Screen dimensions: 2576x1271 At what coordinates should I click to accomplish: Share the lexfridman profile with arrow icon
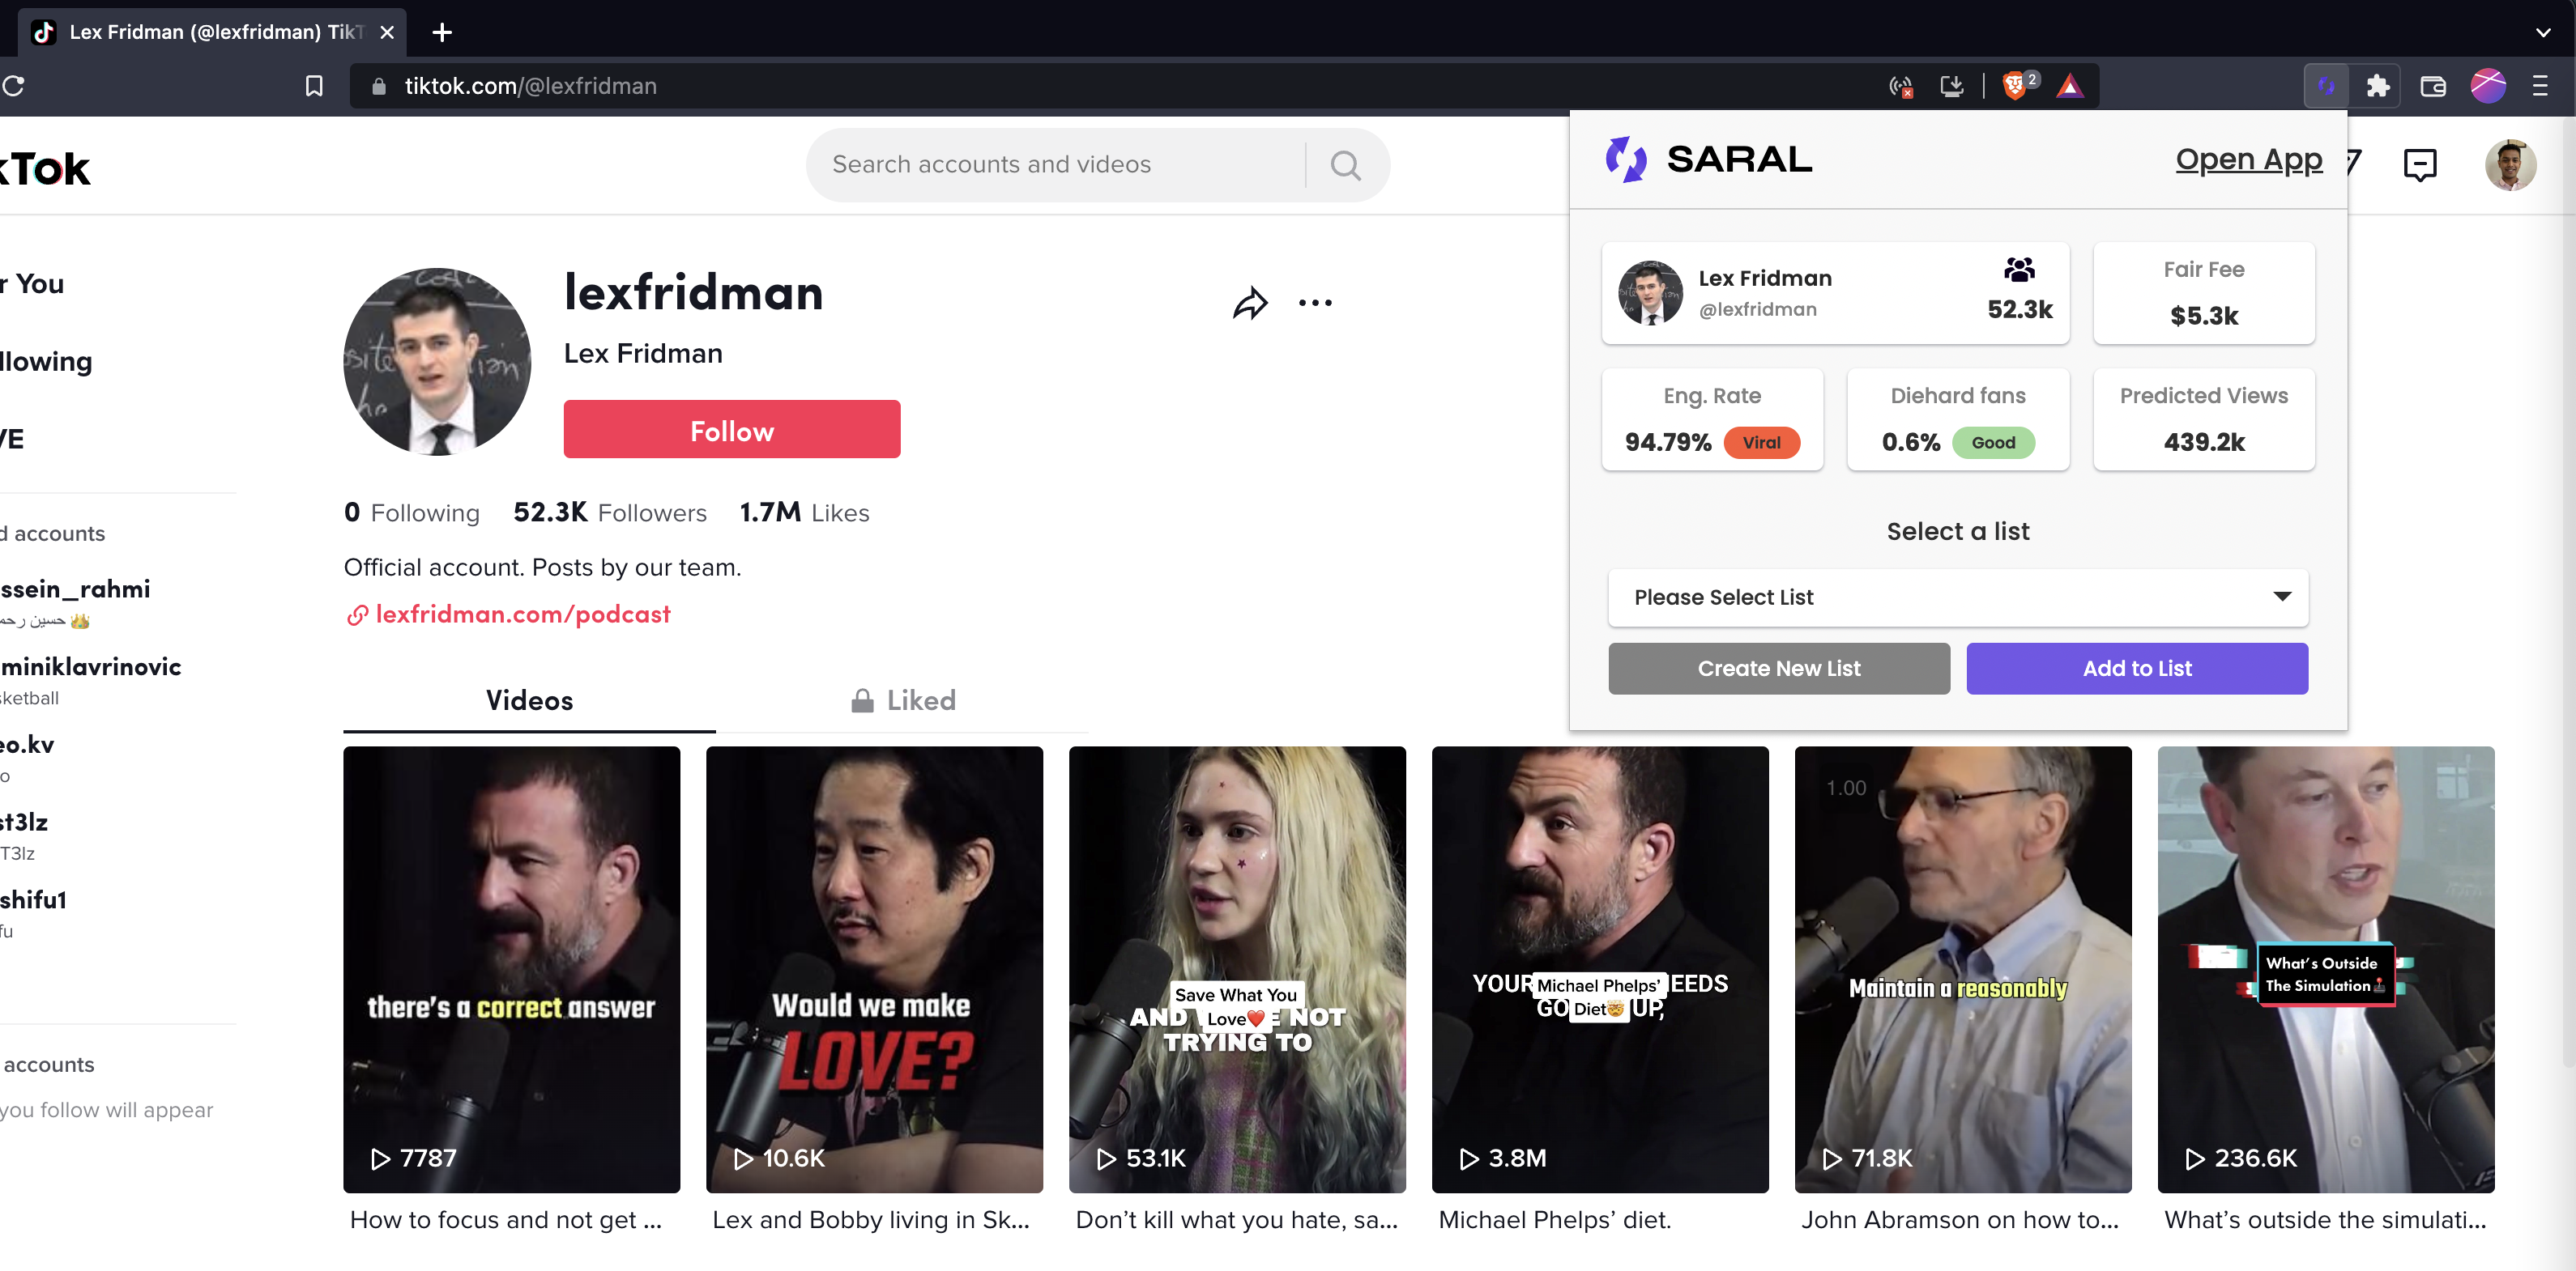1250,303
